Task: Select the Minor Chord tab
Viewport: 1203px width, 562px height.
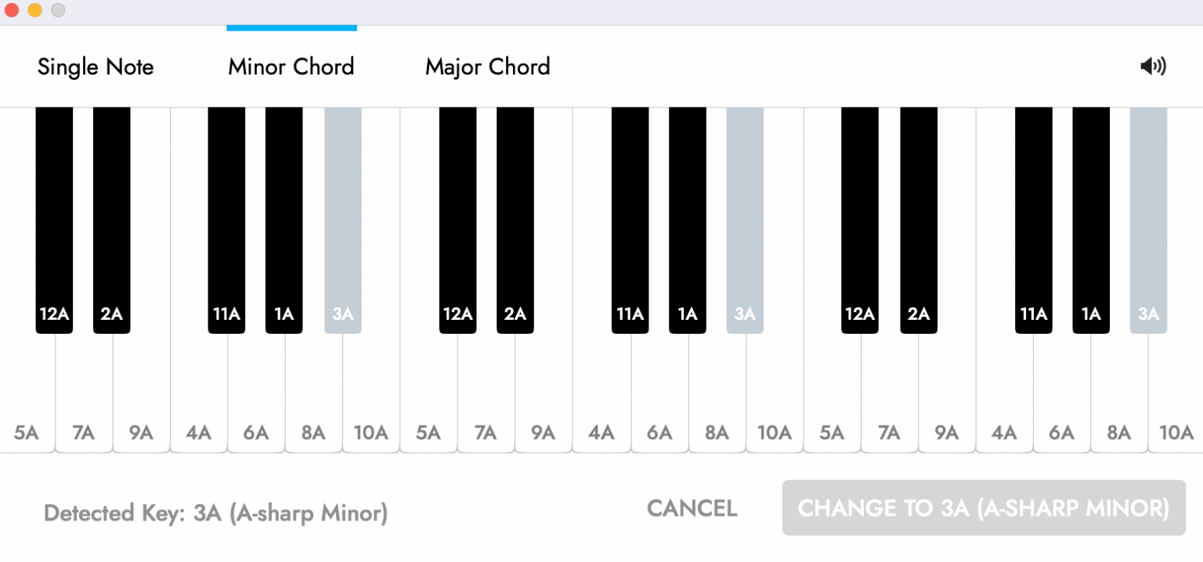Action: click(x=291, y=67)
